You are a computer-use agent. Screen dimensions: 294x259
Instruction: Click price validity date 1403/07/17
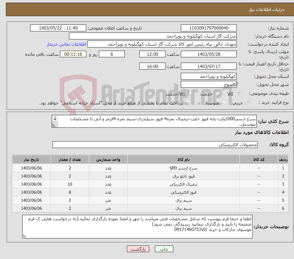point(209,66)
